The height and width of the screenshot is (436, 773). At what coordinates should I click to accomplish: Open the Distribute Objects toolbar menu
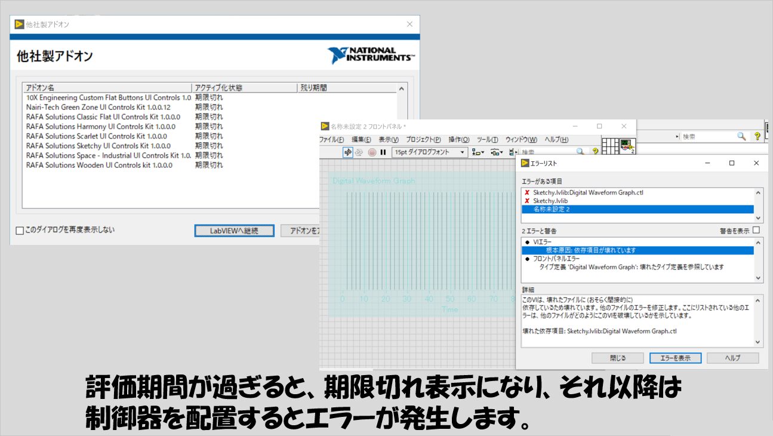497,152
